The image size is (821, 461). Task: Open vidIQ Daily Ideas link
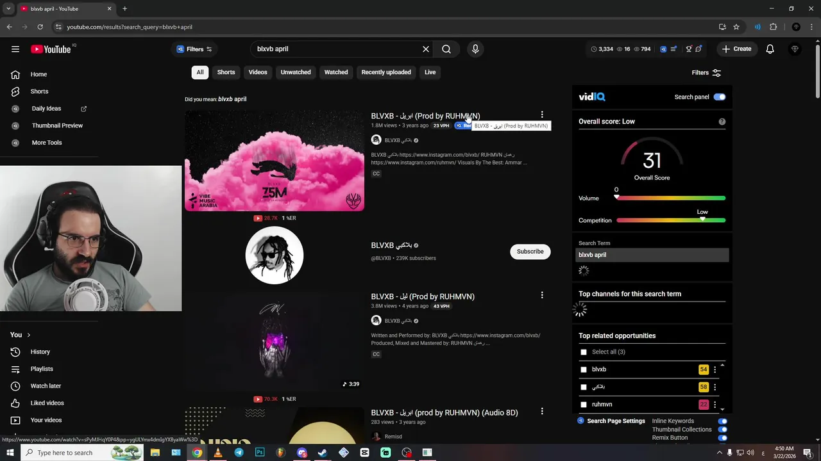tap(46, 109)
